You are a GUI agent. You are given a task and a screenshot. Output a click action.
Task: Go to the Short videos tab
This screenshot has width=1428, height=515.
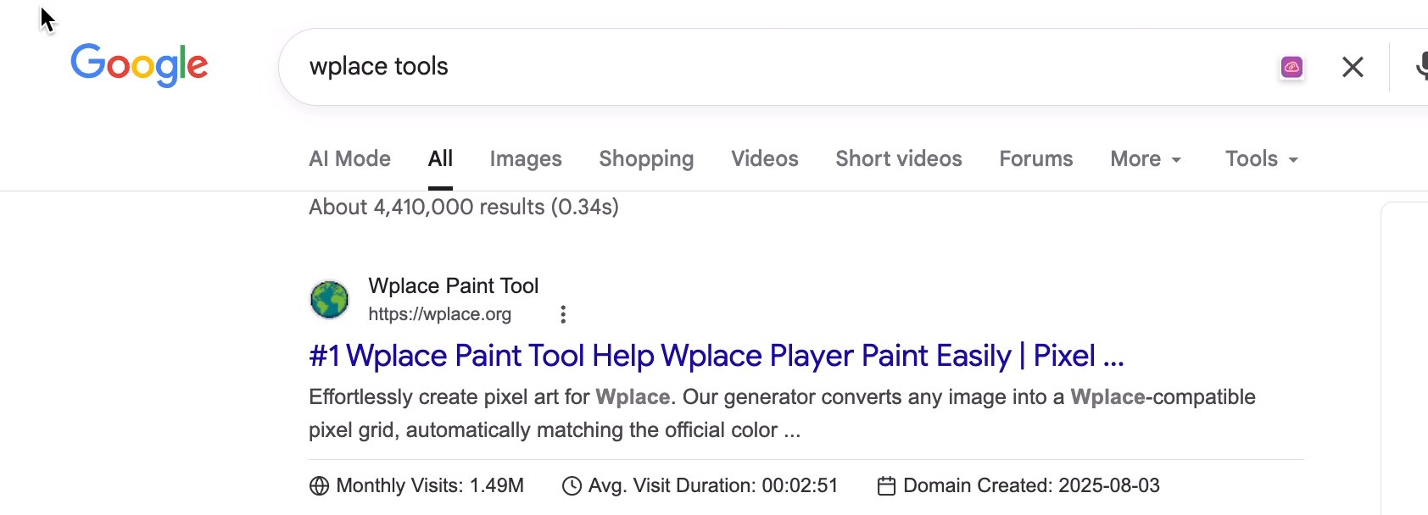point(899,159)
